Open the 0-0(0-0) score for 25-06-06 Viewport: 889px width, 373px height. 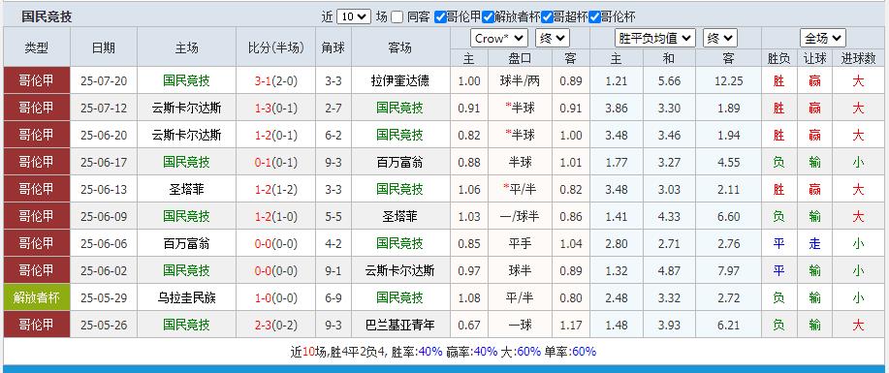tap(276, 244)
